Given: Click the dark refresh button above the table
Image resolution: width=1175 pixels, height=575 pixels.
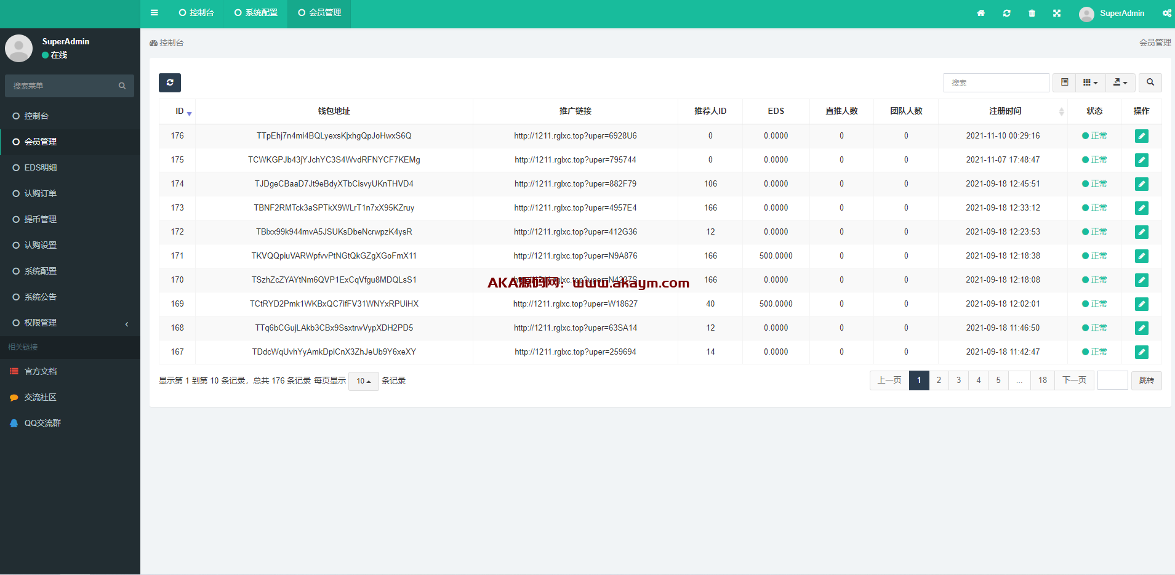Looking at the screenshot, I should click(170, 82).
